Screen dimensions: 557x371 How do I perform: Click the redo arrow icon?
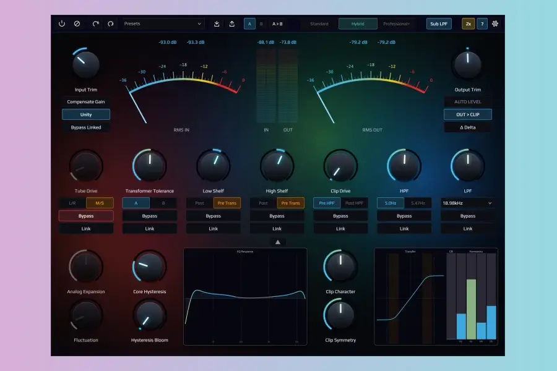click(95, 23)
